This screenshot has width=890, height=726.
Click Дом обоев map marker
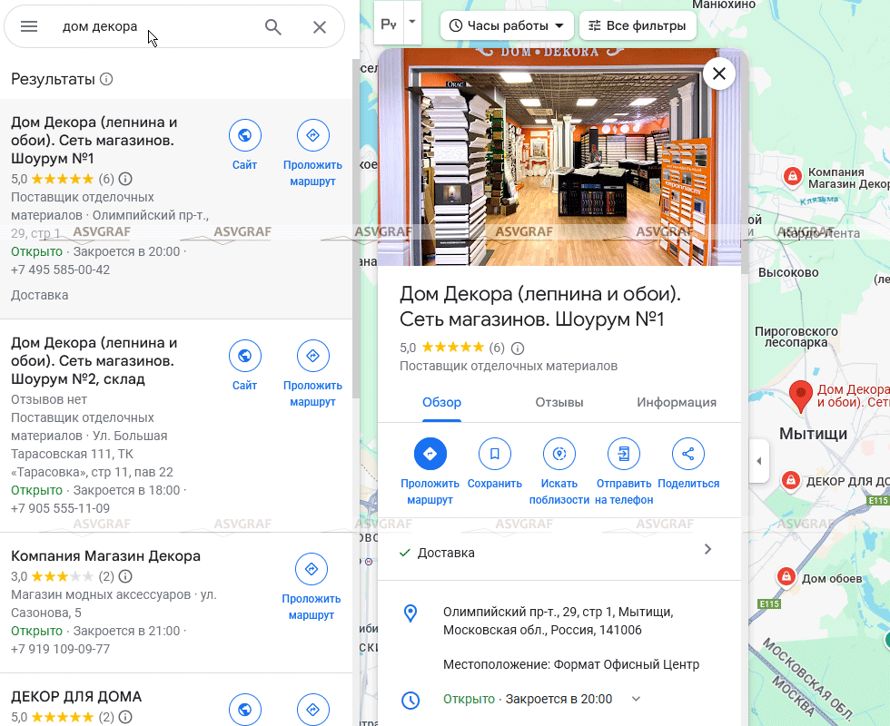pyautogui.click(x=786, y=577)
